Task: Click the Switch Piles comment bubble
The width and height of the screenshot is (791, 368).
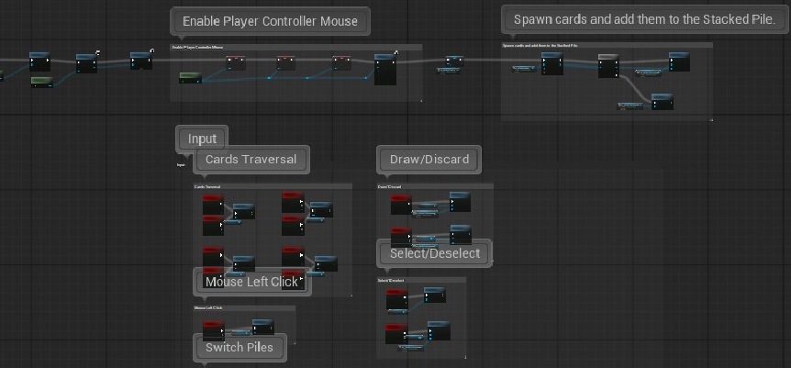Action: click(x=240, y=347)
